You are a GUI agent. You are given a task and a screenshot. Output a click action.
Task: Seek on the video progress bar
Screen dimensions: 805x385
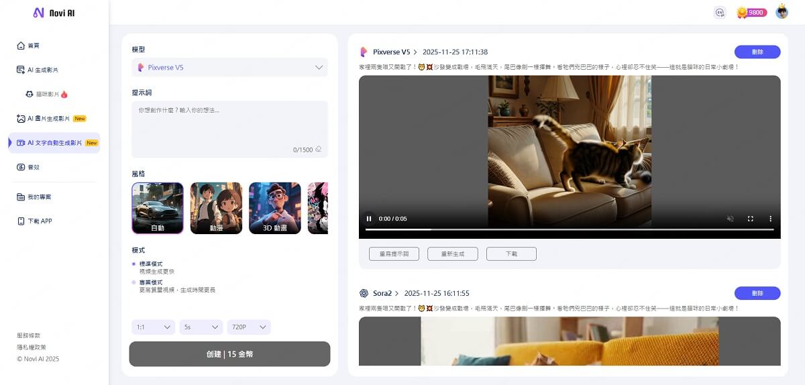pyautogui.click(x=570, y=229)
